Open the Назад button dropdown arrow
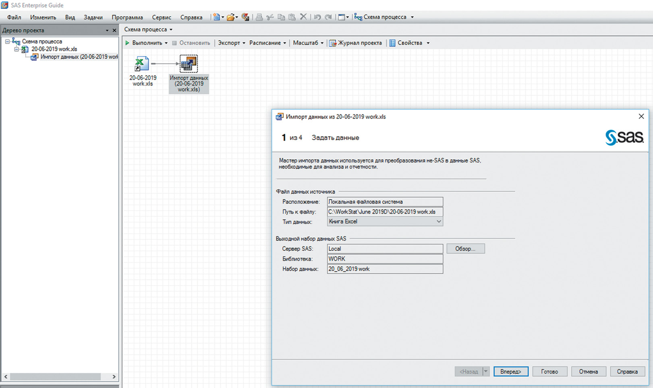 coord(486,371)
